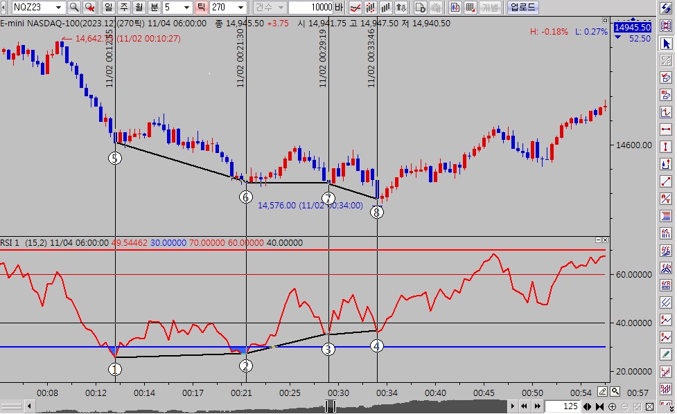Click the magnifier zoom icon at chart bottom-right
Screen dimensions: 677x414
[x=615, y=391]
